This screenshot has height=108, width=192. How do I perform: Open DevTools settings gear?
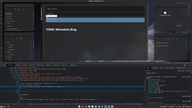(185, 65)
